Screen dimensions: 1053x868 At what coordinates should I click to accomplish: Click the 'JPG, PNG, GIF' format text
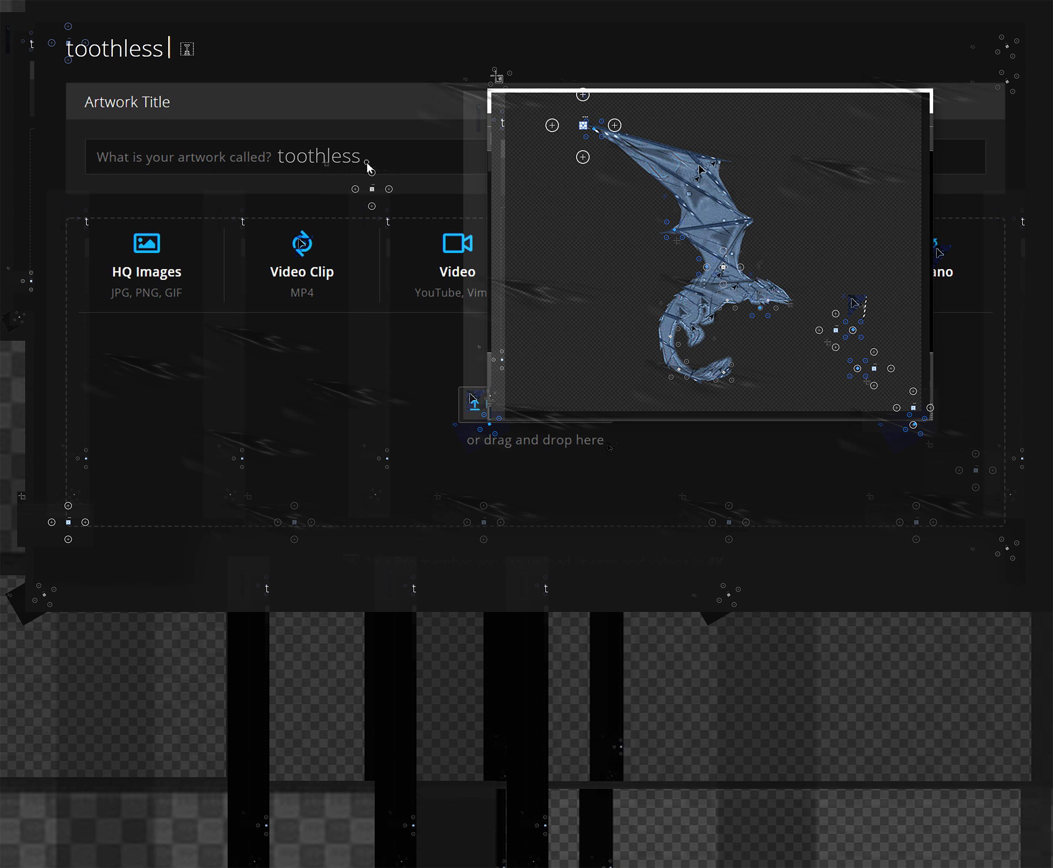click(x=146, y=293)
